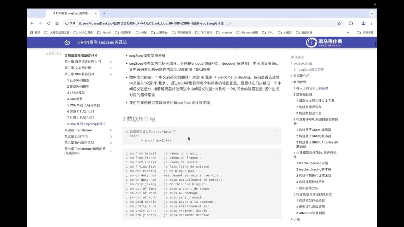Close the seq2seq英译法 browser tab
The height and width of the screenshot is (227, 404).
[x=96, y=14]
